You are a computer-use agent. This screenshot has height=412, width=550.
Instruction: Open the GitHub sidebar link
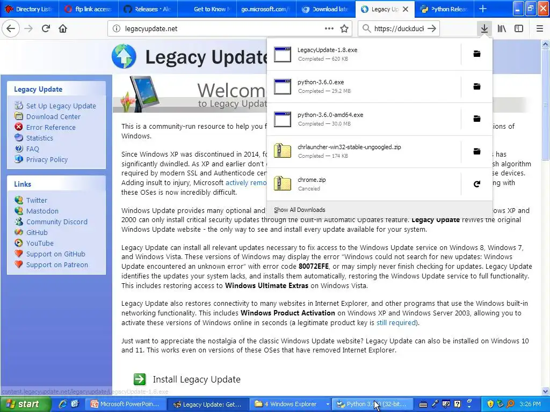click(37, 233)
